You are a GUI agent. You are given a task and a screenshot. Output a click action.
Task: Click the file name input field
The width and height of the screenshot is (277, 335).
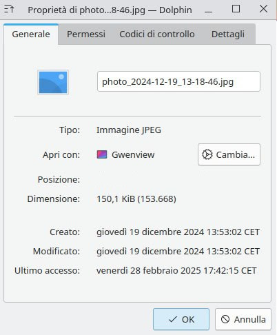click(x=178, y=81)
